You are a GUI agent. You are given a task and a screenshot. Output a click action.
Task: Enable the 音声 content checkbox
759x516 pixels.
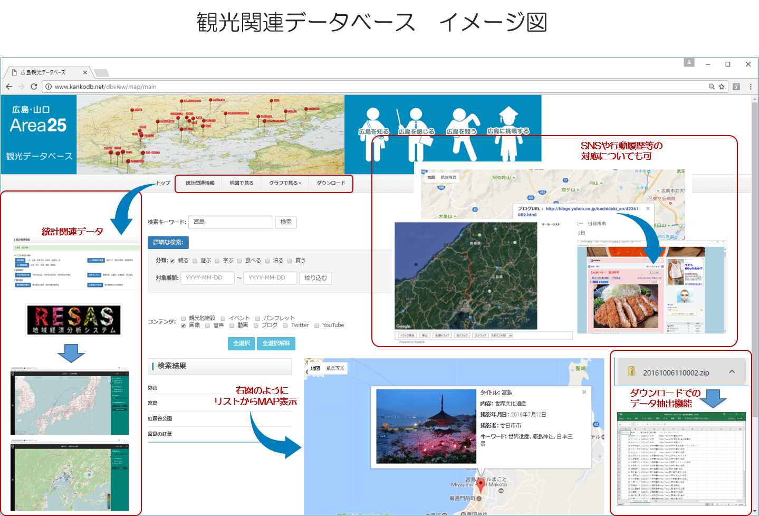207,326
